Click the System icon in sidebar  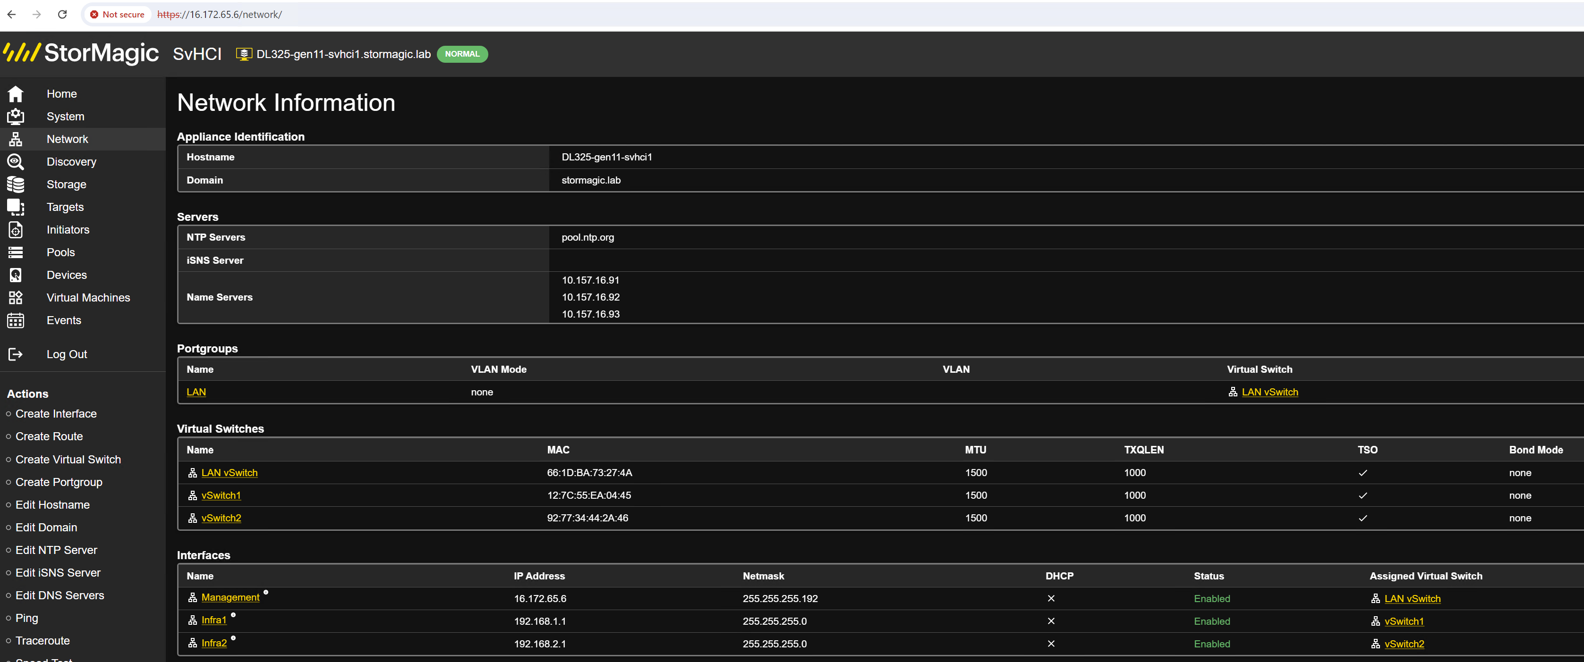(x=16, y=117)
